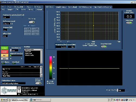Click the +10 dB sensitivity change button
The width and height of the screenshot is (136, 102).
click(28, 29)
